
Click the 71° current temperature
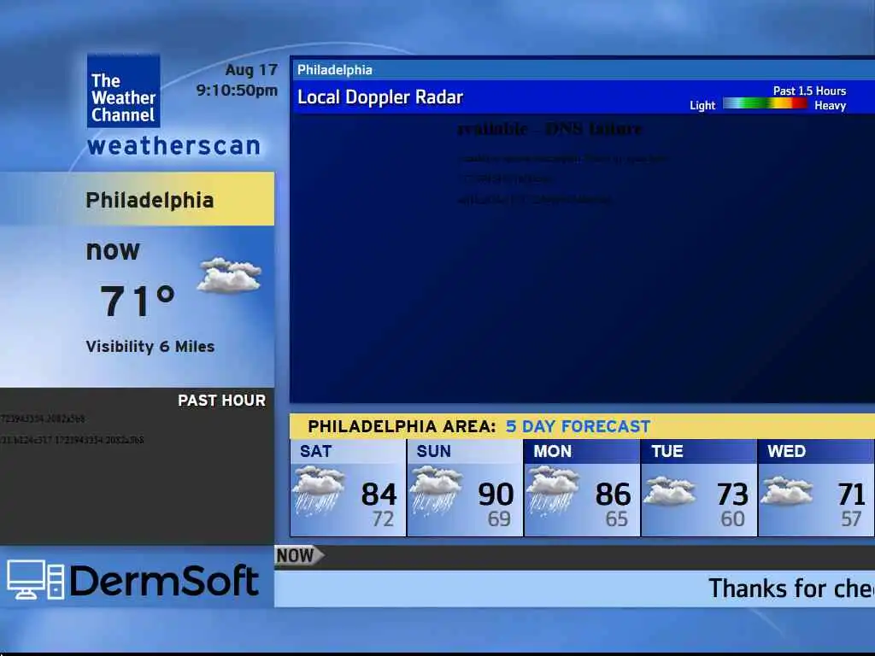(138, 301)
